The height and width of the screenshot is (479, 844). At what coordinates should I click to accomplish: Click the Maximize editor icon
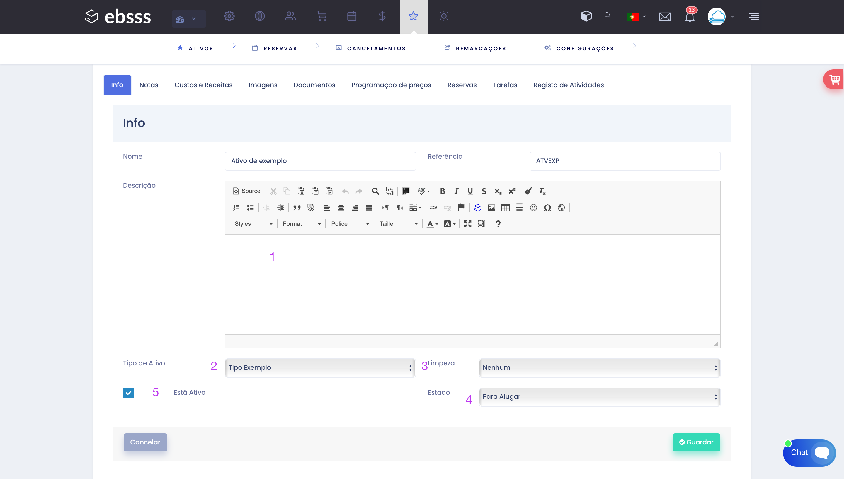(467, 224)
